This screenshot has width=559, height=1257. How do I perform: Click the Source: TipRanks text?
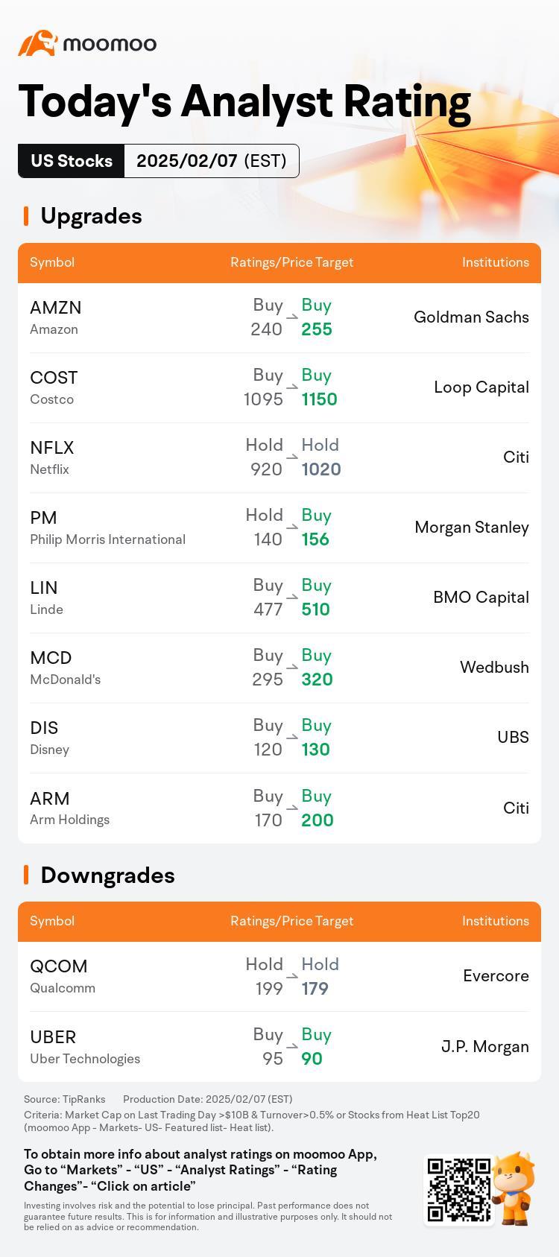tap(64, 1099)
